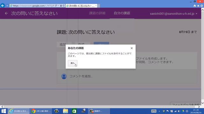Expand the address bar autocomplete dropdown arrow
This screenshot has height=114, width=204.
coord(58,6)
